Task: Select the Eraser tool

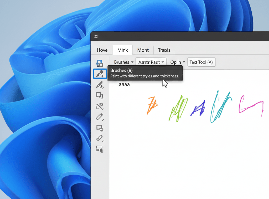Action: 100,138
